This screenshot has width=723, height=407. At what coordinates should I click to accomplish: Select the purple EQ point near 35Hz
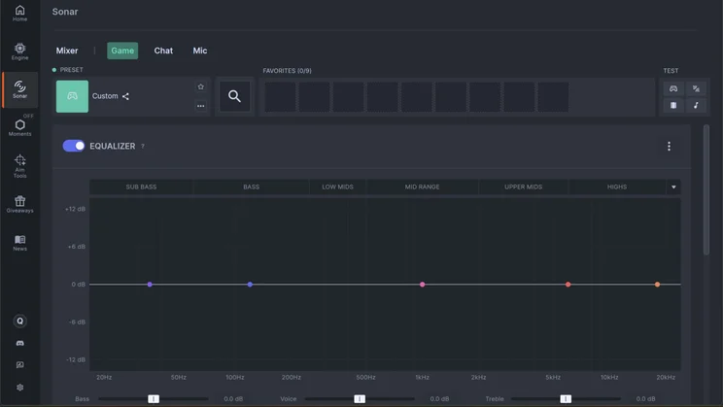(150, 285)
